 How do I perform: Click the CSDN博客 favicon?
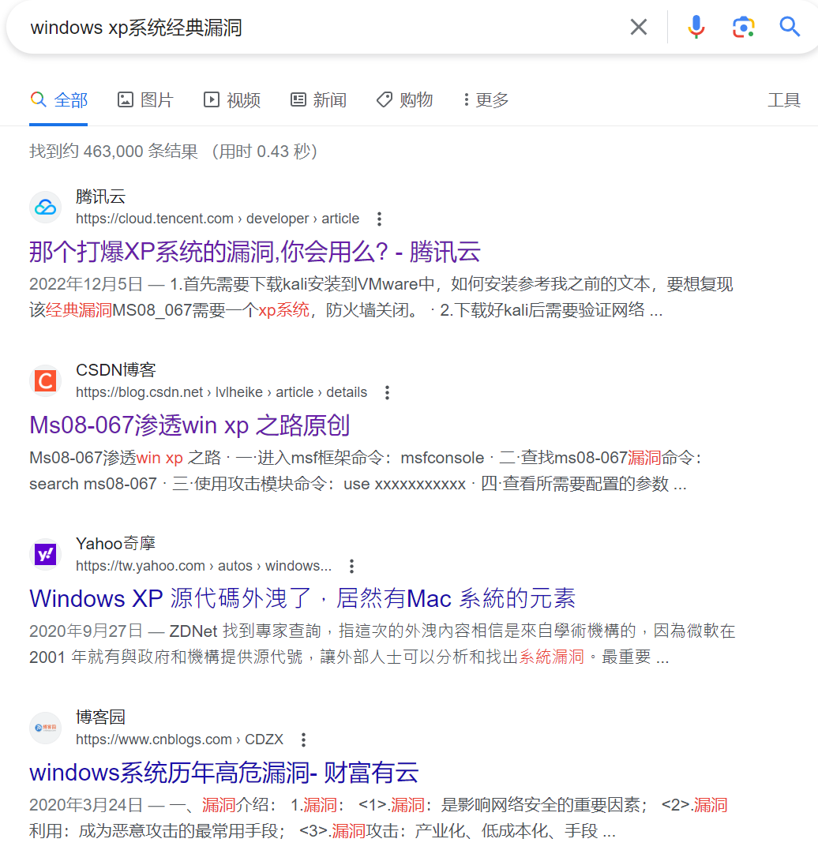(45, 380)
